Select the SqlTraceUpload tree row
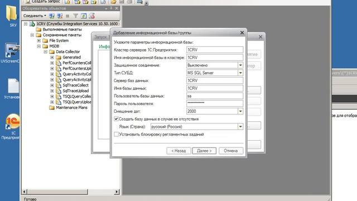Screen dimensions: 357x201 [x=76, y=91]
